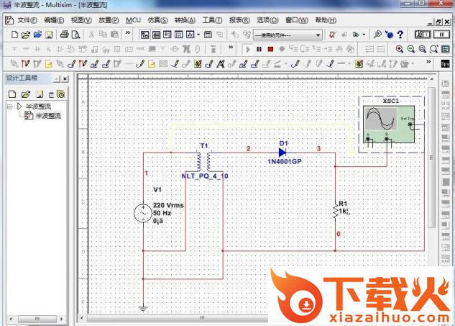Screen dimensions: 455x326
Task: Expand the standard toolbar overflow chevron
Action: 128,33
